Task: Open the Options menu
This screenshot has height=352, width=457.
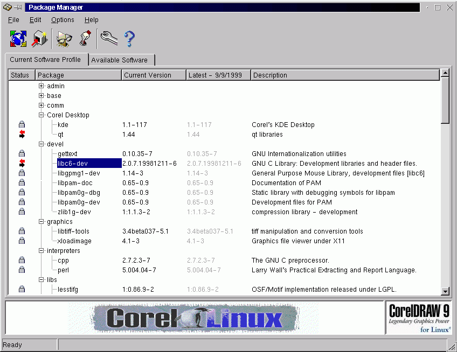Action: pyautogui.click(x=63, y=20)
